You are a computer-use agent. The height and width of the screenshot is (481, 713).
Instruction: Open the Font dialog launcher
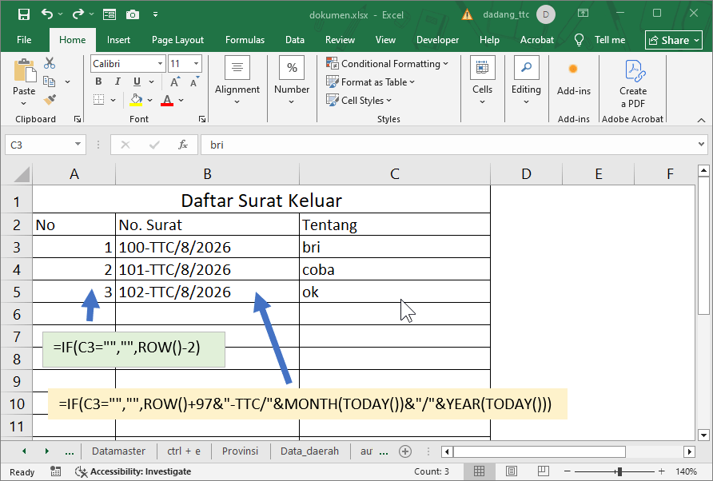point(202,119)
